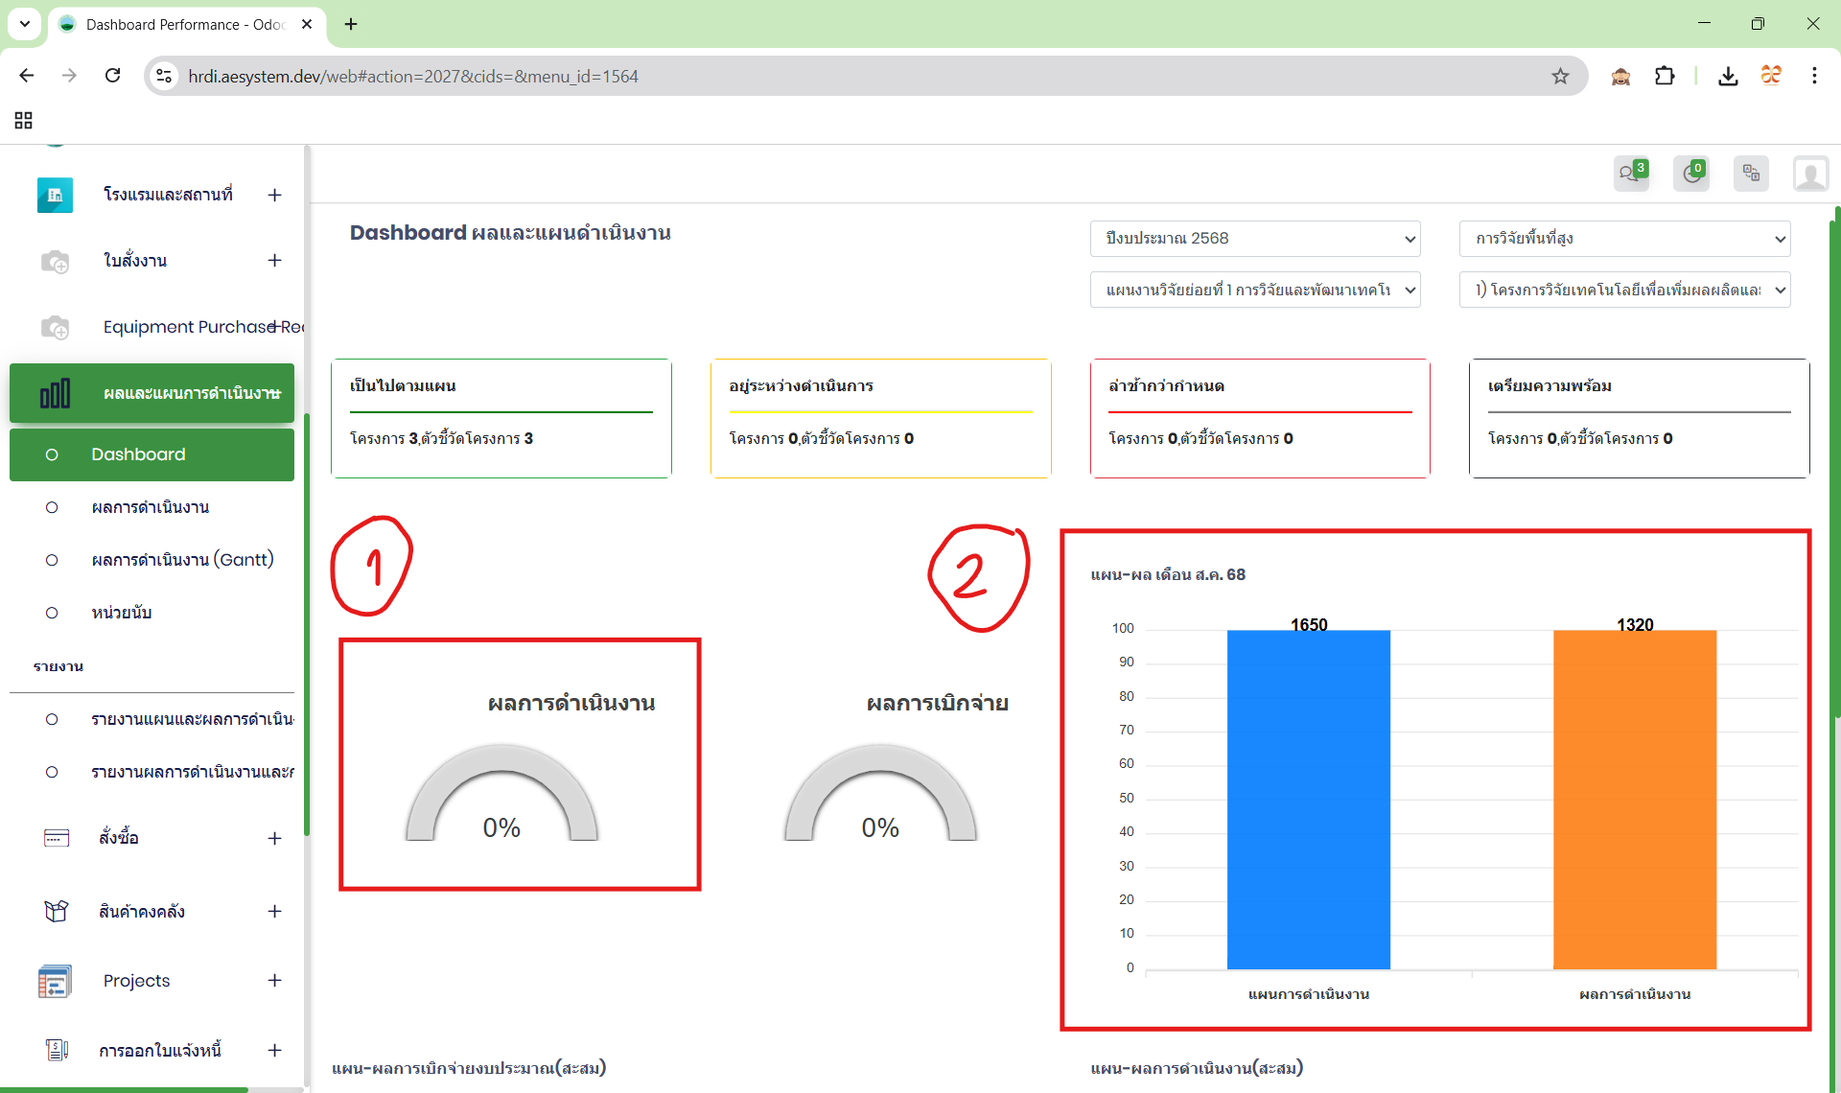Image resolution: width=1841 pixels, height=1093 pixels.
Task: Click the user avatar icon
Action: [x=1810, y=174]
